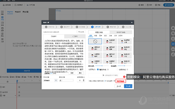The width and height of the screenshot is (175, 109).
Task: Expand the 元素 track chevron in timeline
Action: [15, 96]
